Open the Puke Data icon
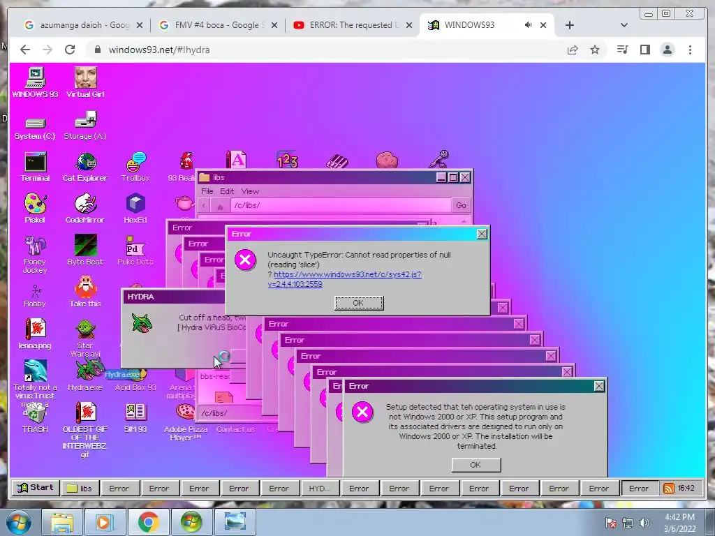715x536 pixels. [x=135, y=251]
